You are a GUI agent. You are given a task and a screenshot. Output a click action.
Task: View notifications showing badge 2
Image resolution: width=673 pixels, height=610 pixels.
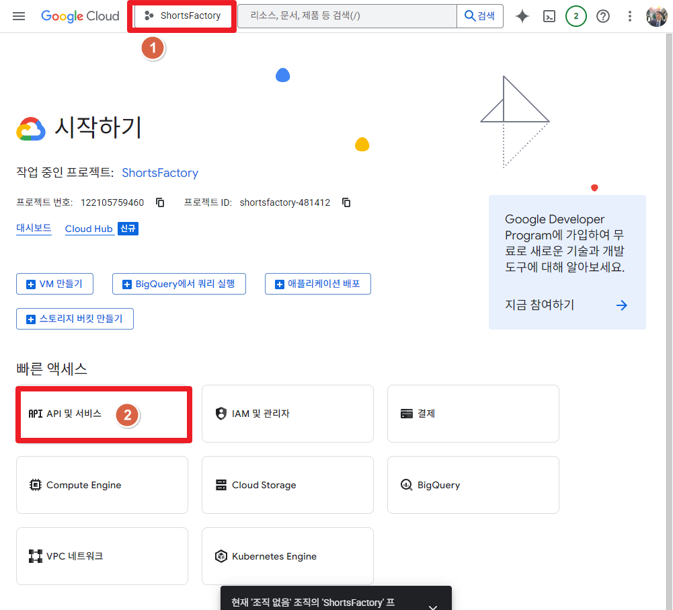(576, 15)
